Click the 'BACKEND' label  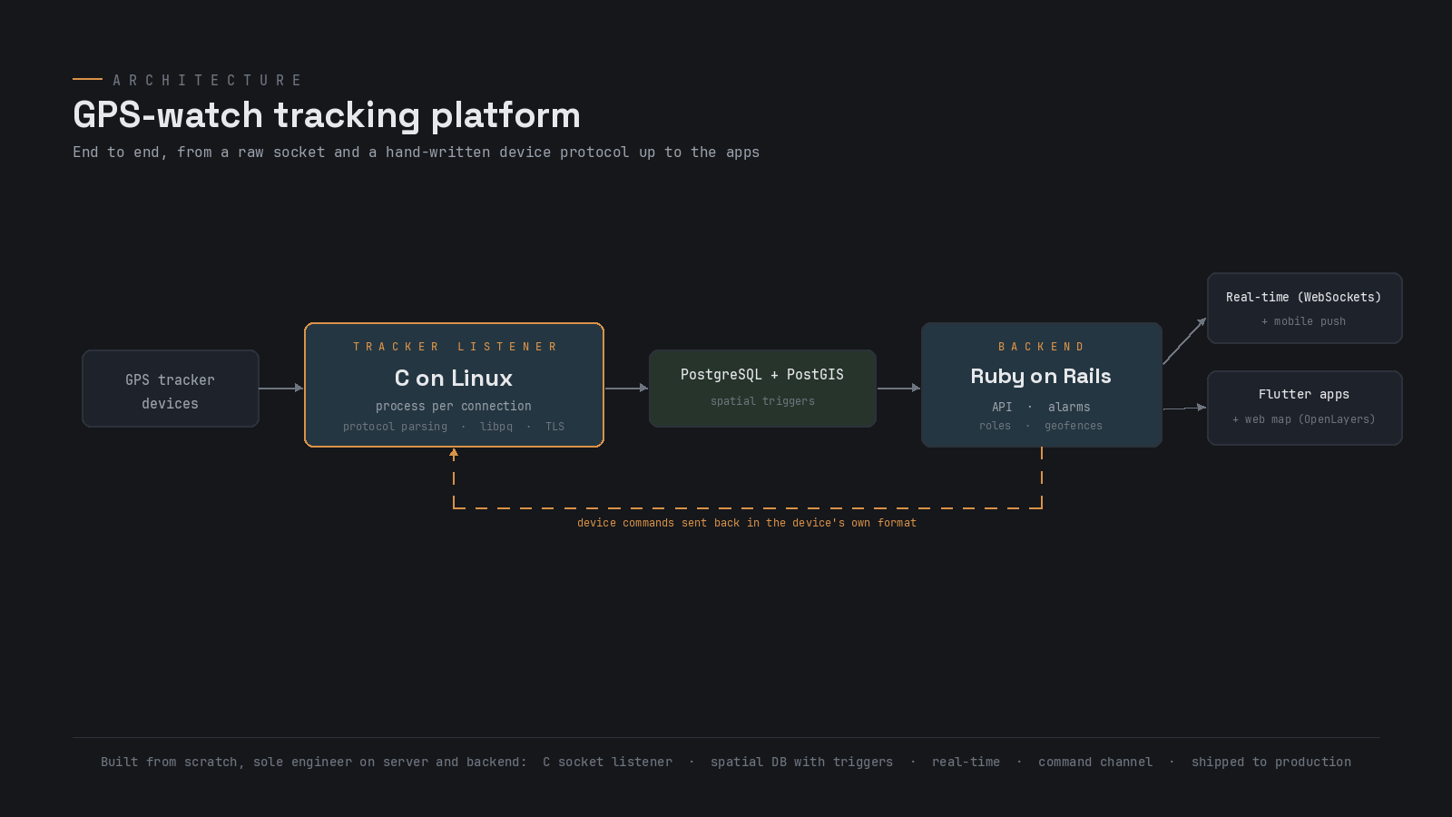tap(1041, 347)
